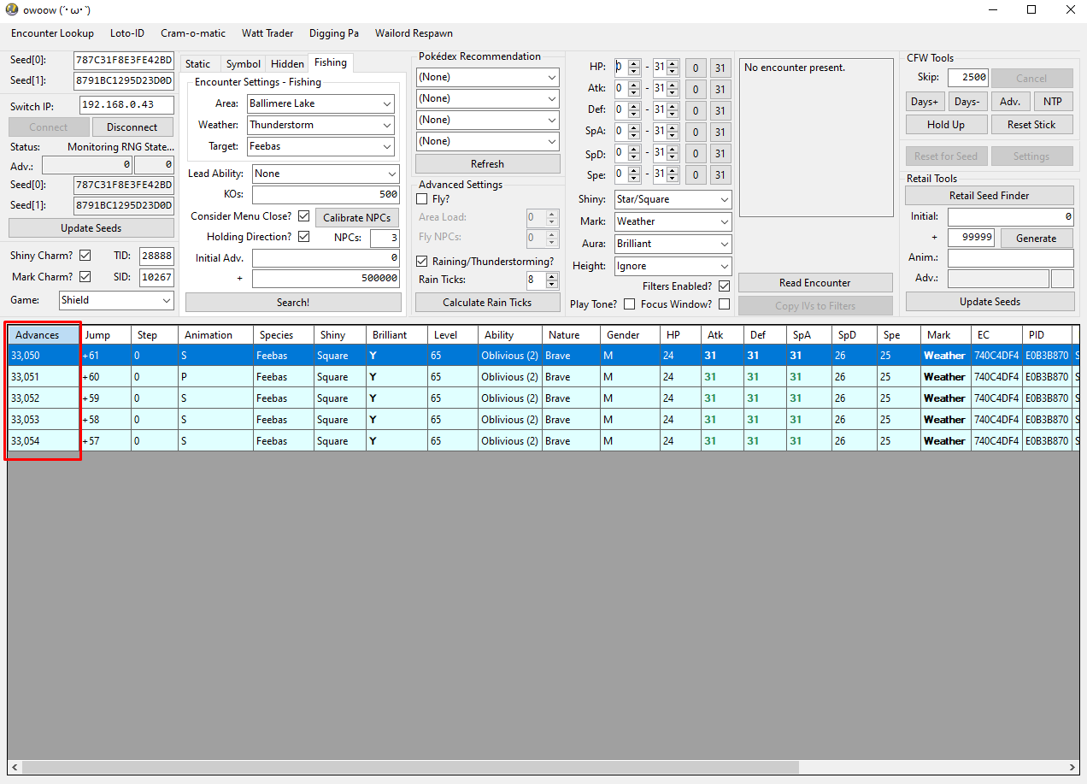Open the Retail Seed Finder

click(990, 196)
